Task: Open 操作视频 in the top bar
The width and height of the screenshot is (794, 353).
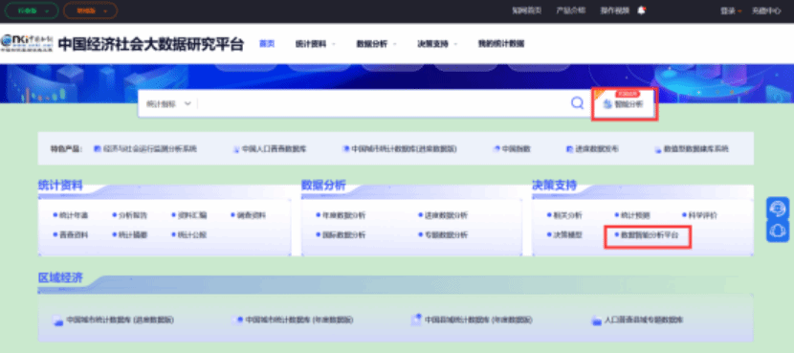Action: 615,11
